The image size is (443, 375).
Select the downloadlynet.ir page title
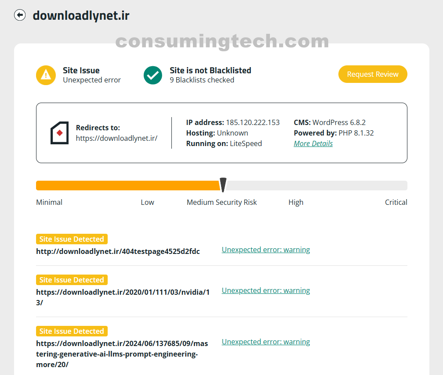[x=81, y=16]
